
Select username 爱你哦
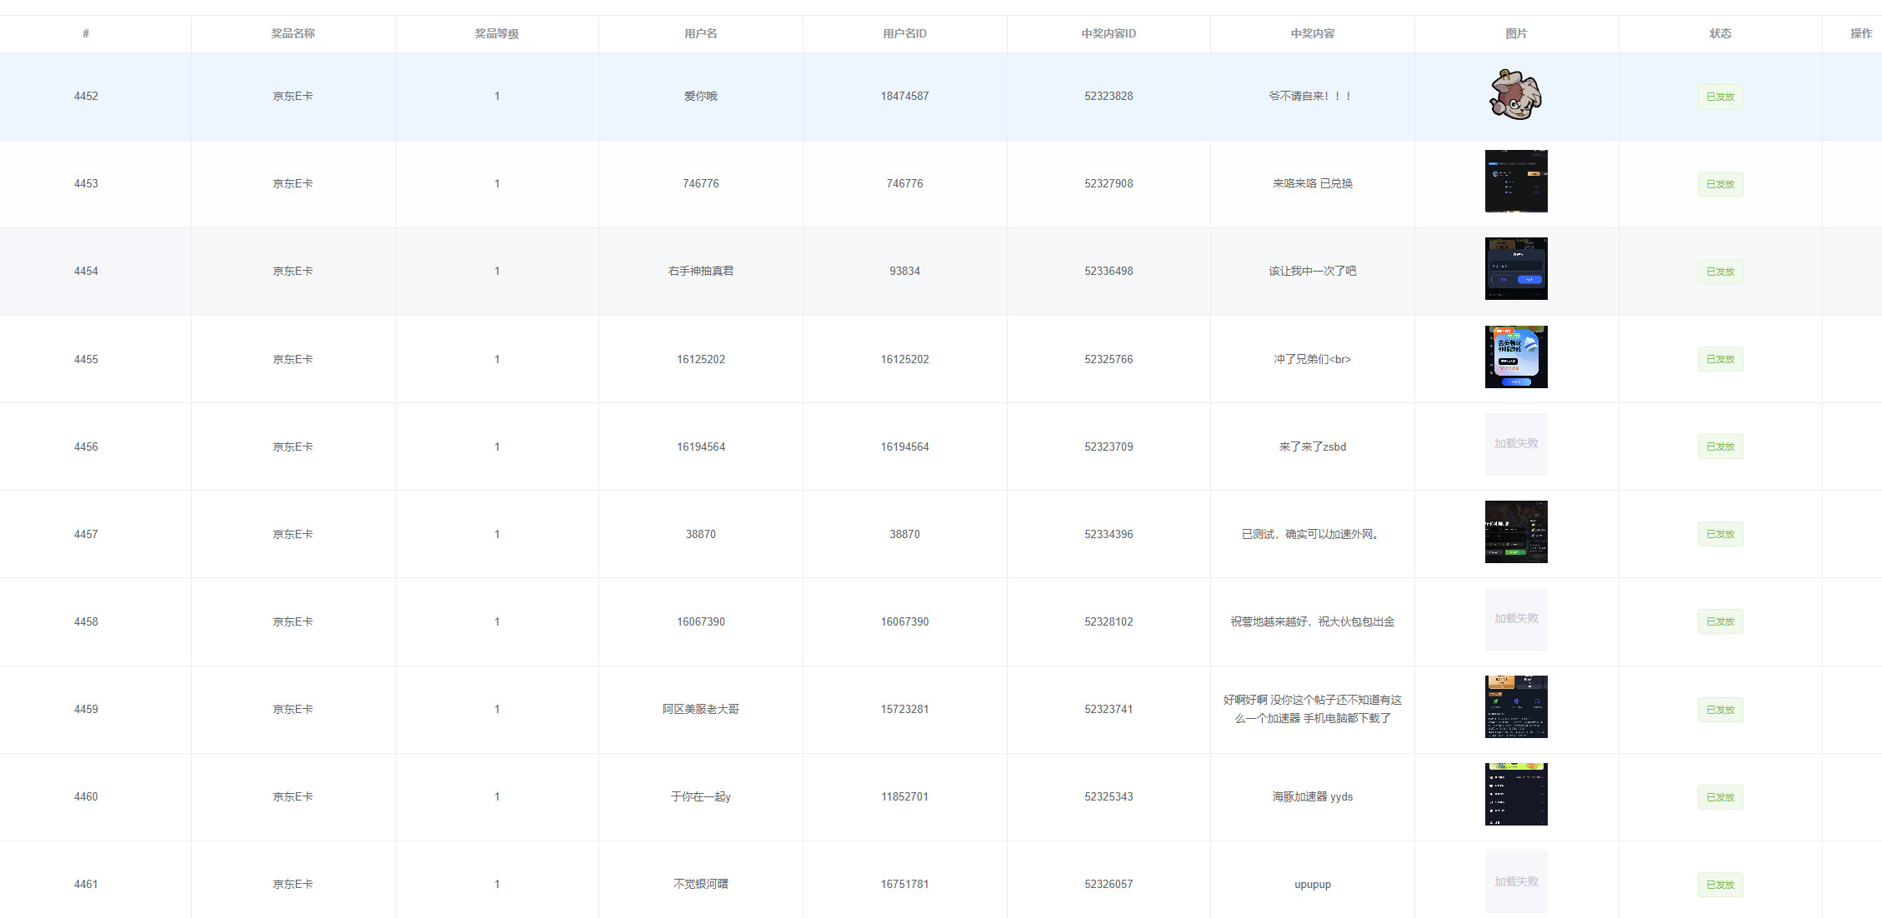(x=701, y=96)
